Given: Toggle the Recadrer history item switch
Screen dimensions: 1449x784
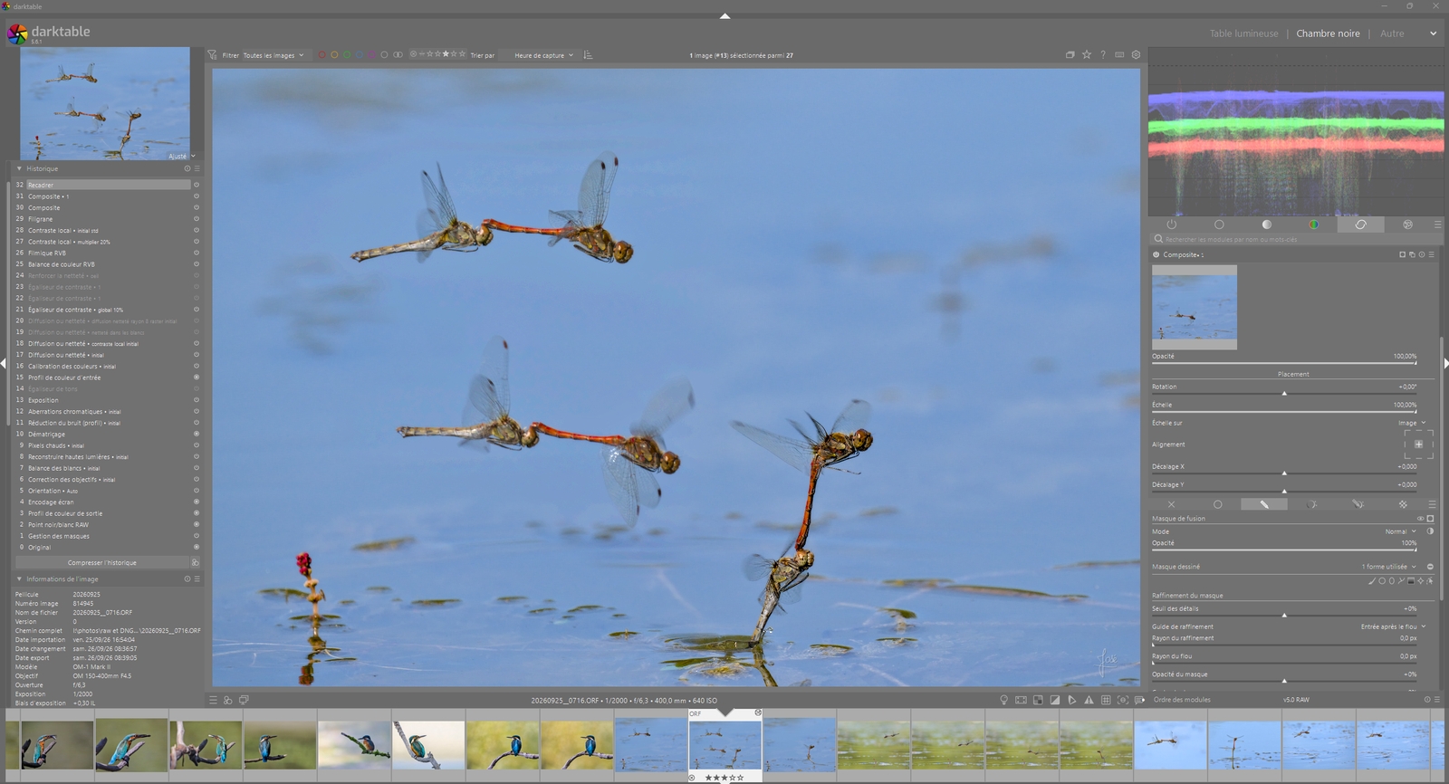Looking at the screenshot, I should [x=197, y=185].
